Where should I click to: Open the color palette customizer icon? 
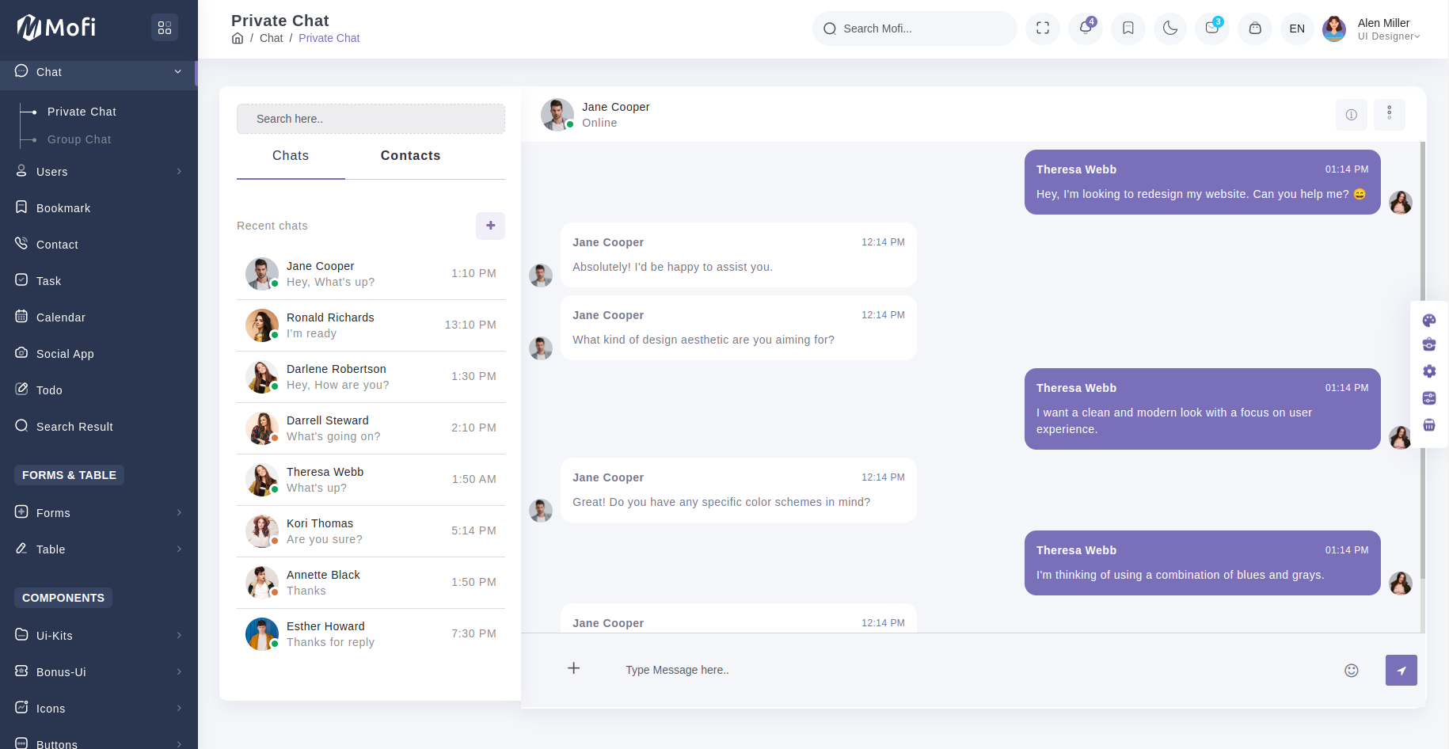pos(1429,320)
